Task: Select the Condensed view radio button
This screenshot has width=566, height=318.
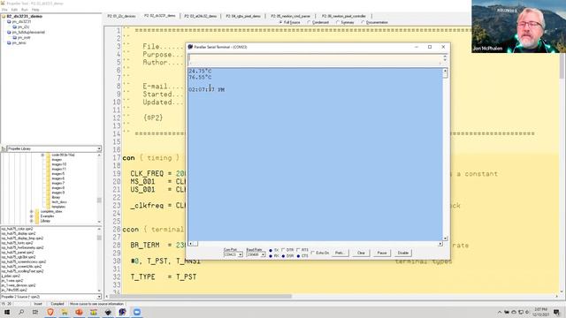Action: click(309, 22)
